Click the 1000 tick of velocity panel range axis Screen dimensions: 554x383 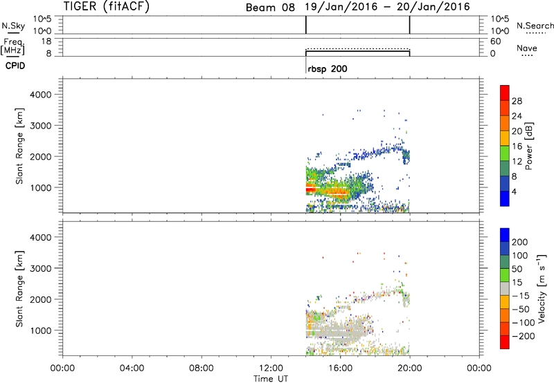point(41,330)
